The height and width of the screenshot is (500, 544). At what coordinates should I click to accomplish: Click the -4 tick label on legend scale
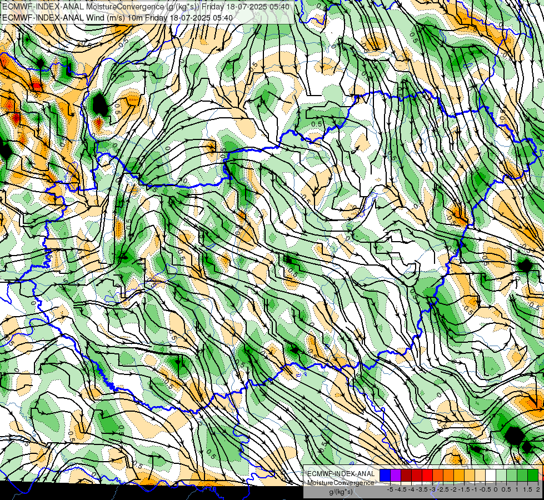(x=411, y=489)
